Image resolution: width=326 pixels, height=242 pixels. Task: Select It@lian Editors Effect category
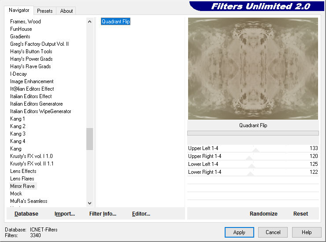(x=32, y=89)
